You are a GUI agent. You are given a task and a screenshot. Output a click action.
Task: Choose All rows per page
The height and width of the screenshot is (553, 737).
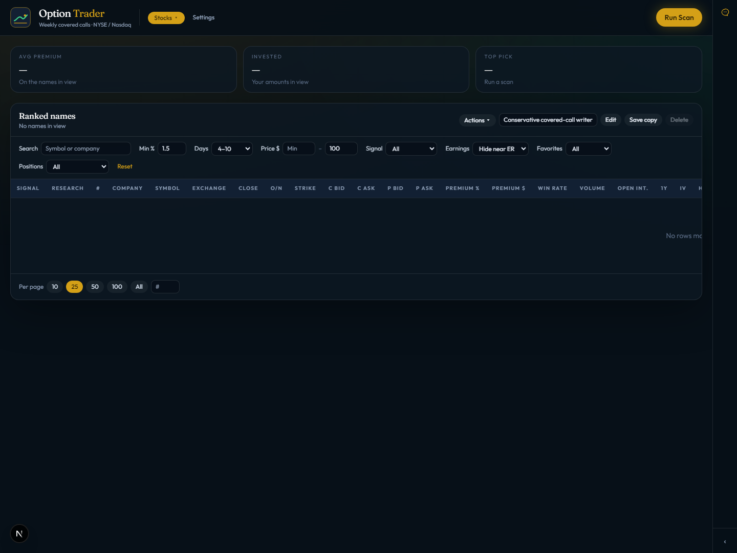coord(139,287)
